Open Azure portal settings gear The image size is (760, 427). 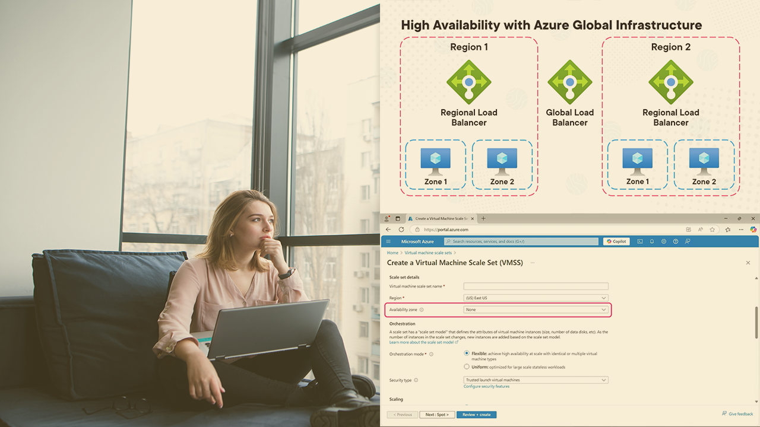[x=664, y=241]
